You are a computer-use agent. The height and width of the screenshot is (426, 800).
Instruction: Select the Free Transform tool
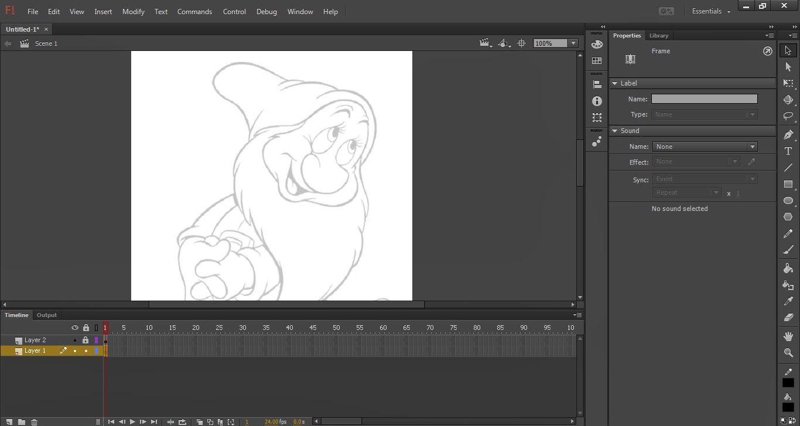coord(788,83)
